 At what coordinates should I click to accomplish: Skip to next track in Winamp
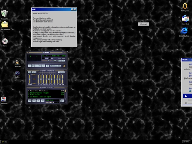coord(43,66)
